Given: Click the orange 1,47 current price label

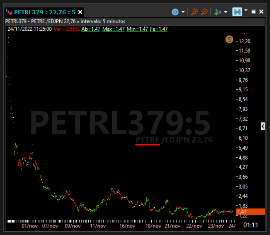Looking at the screenshot, I should (251, 212).
